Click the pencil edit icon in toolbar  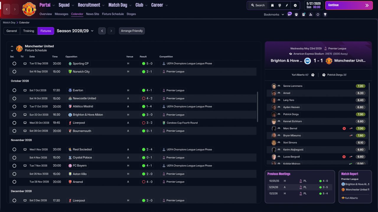coord(287,5)
